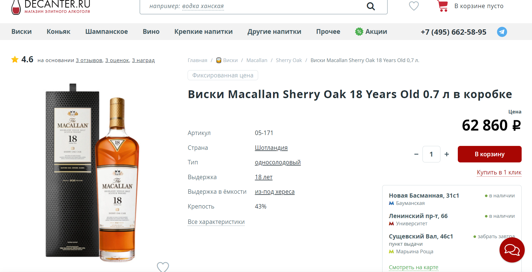This screenshot has height=272, width=532.
Task: Open Смотреть на карте link
Action: tap(413, 267)
